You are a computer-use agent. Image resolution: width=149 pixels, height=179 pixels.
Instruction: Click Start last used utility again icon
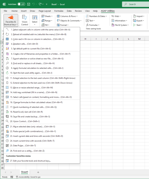7,73
